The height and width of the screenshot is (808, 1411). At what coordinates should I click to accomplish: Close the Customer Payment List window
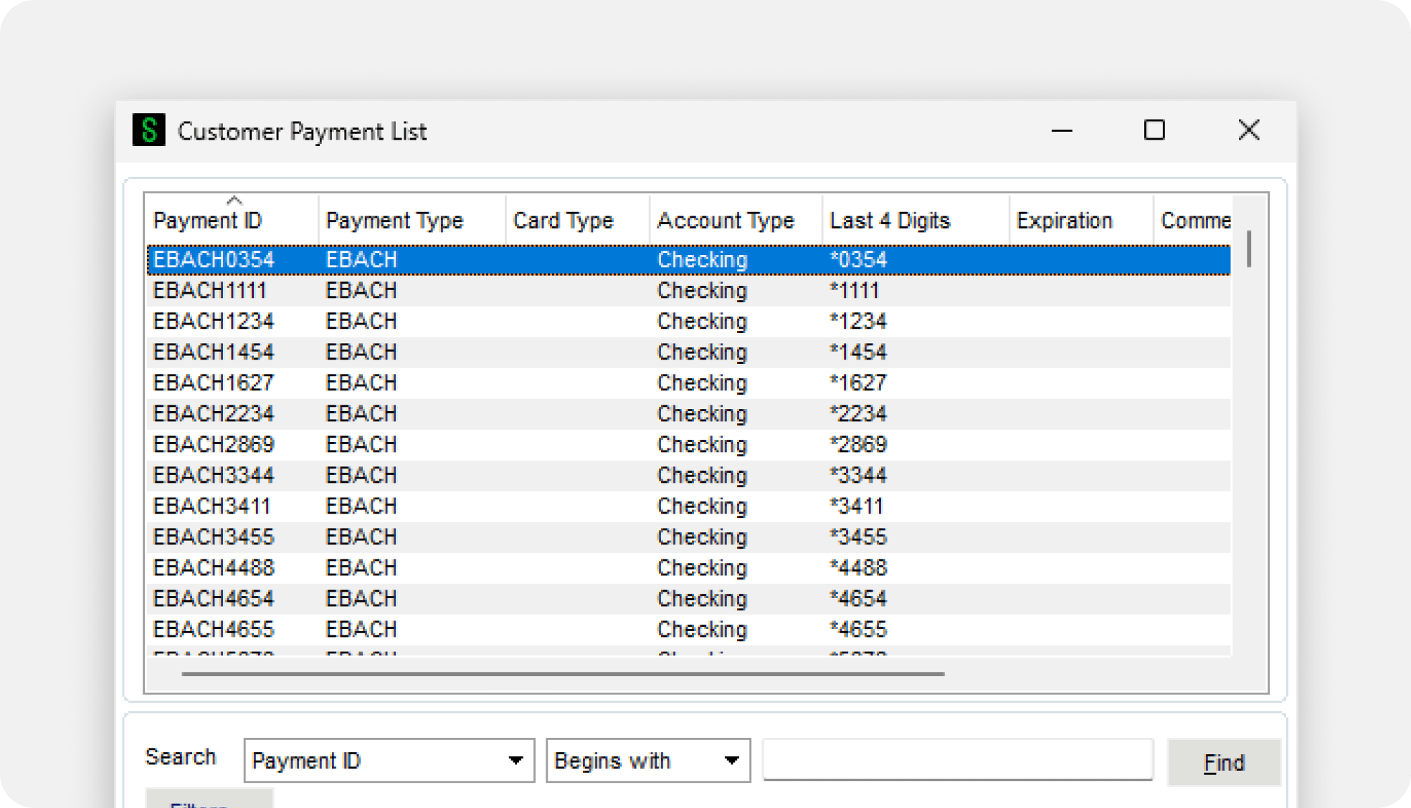(1248, 130)
